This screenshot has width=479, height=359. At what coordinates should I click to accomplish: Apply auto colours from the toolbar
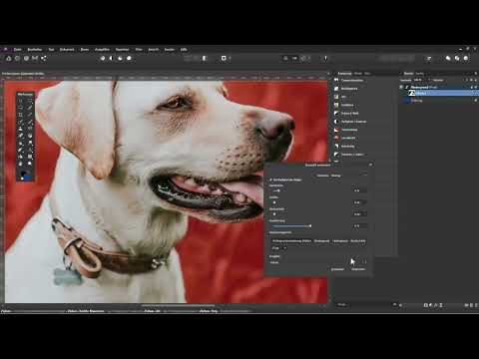point(120,59)
